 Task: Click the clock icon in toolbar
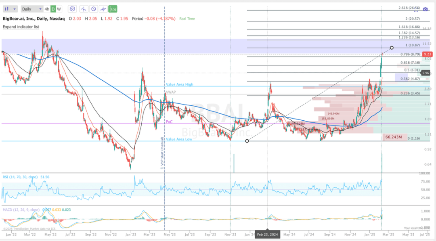click(x=94, y=9)
